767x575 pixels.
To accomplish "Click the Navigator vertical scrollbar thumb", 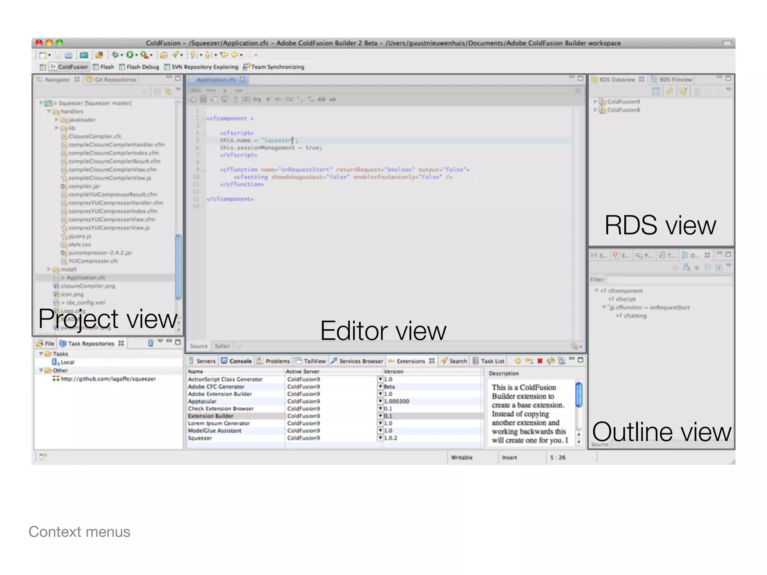I will click(179, 267).
